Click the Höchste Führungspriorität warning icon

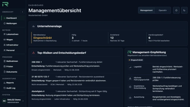pos(130,78)
